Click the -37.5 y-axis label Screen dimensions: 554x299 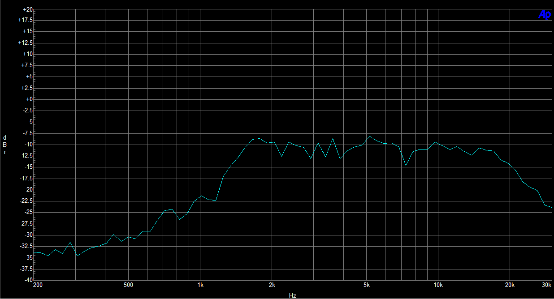pos(26,268)
